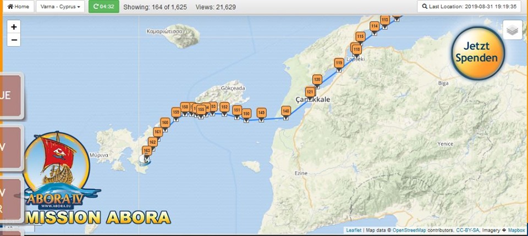Open the Varna - Cyprus route dropdown
This screenshot has height=236, width=528.
tap(61, 7)
